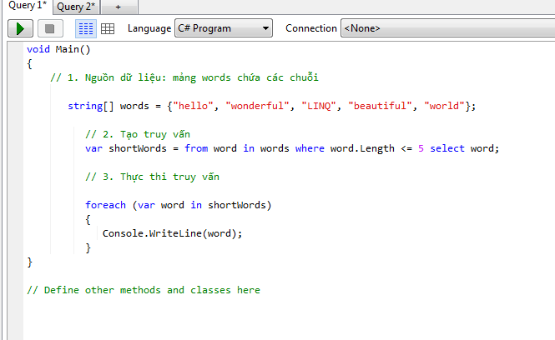This screenshot has height=340, width=555.
Task: Click the "LINQ" string literal
Action: pos(319,106)
